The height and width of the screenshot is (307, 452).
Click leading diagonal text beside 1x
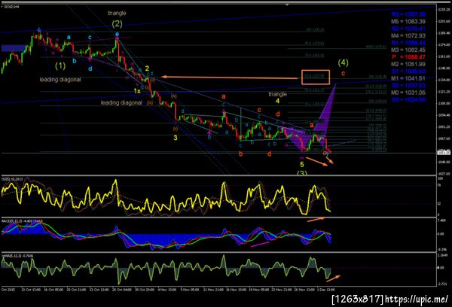click(x=121, y=103)
